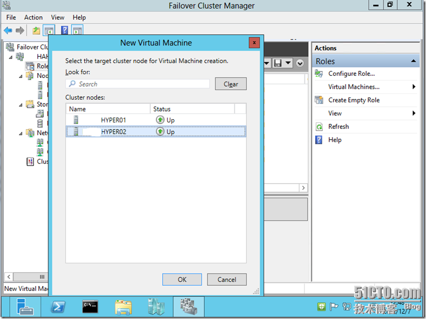Click the Failover Cluster Manager tree root icon
This screenshot has height=319, width=426.
pyautogui.click(x=10, y=47)
